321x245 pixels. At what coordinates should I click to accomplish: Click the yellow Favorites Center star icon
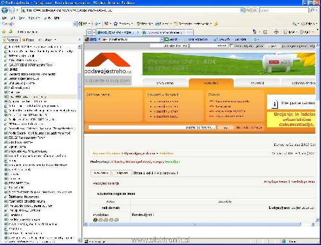click(x=4, y=32)
